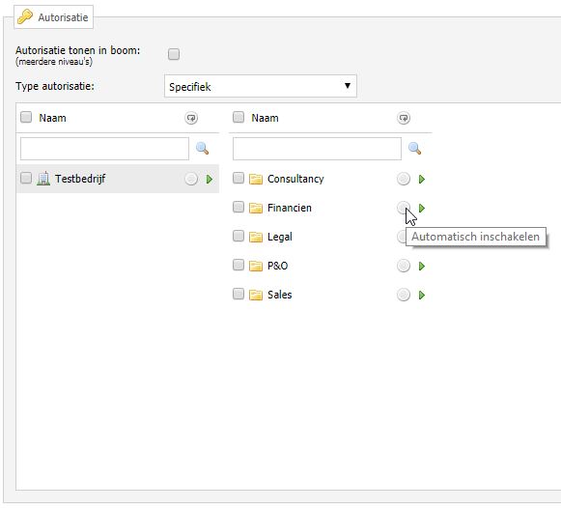Expand Testbedrijf with green arrow

tap(210, 179)
